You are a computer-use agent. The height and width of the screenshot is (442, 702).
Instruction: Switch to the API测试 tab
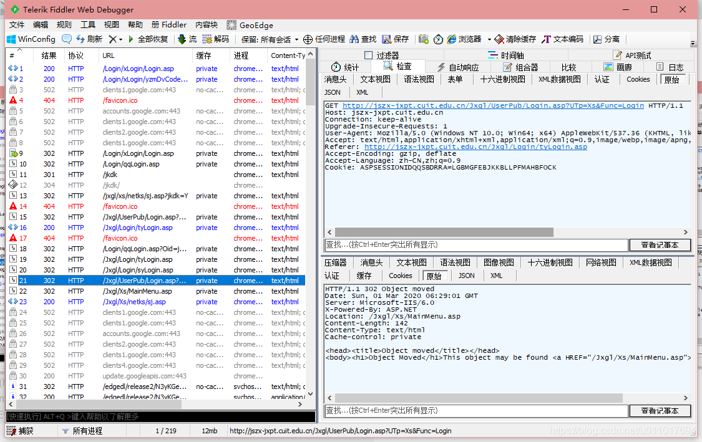point(631,55)
